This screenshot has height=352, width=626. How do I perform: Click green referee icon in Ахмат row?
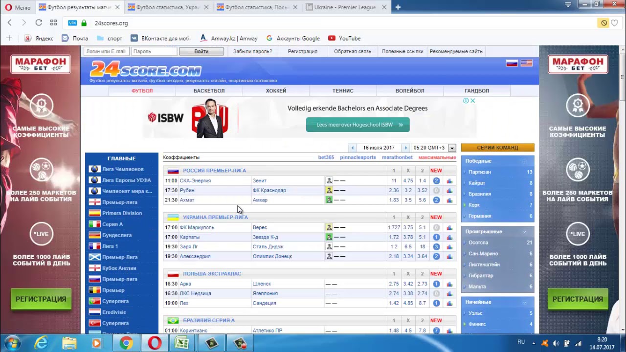tap(329, 200)
